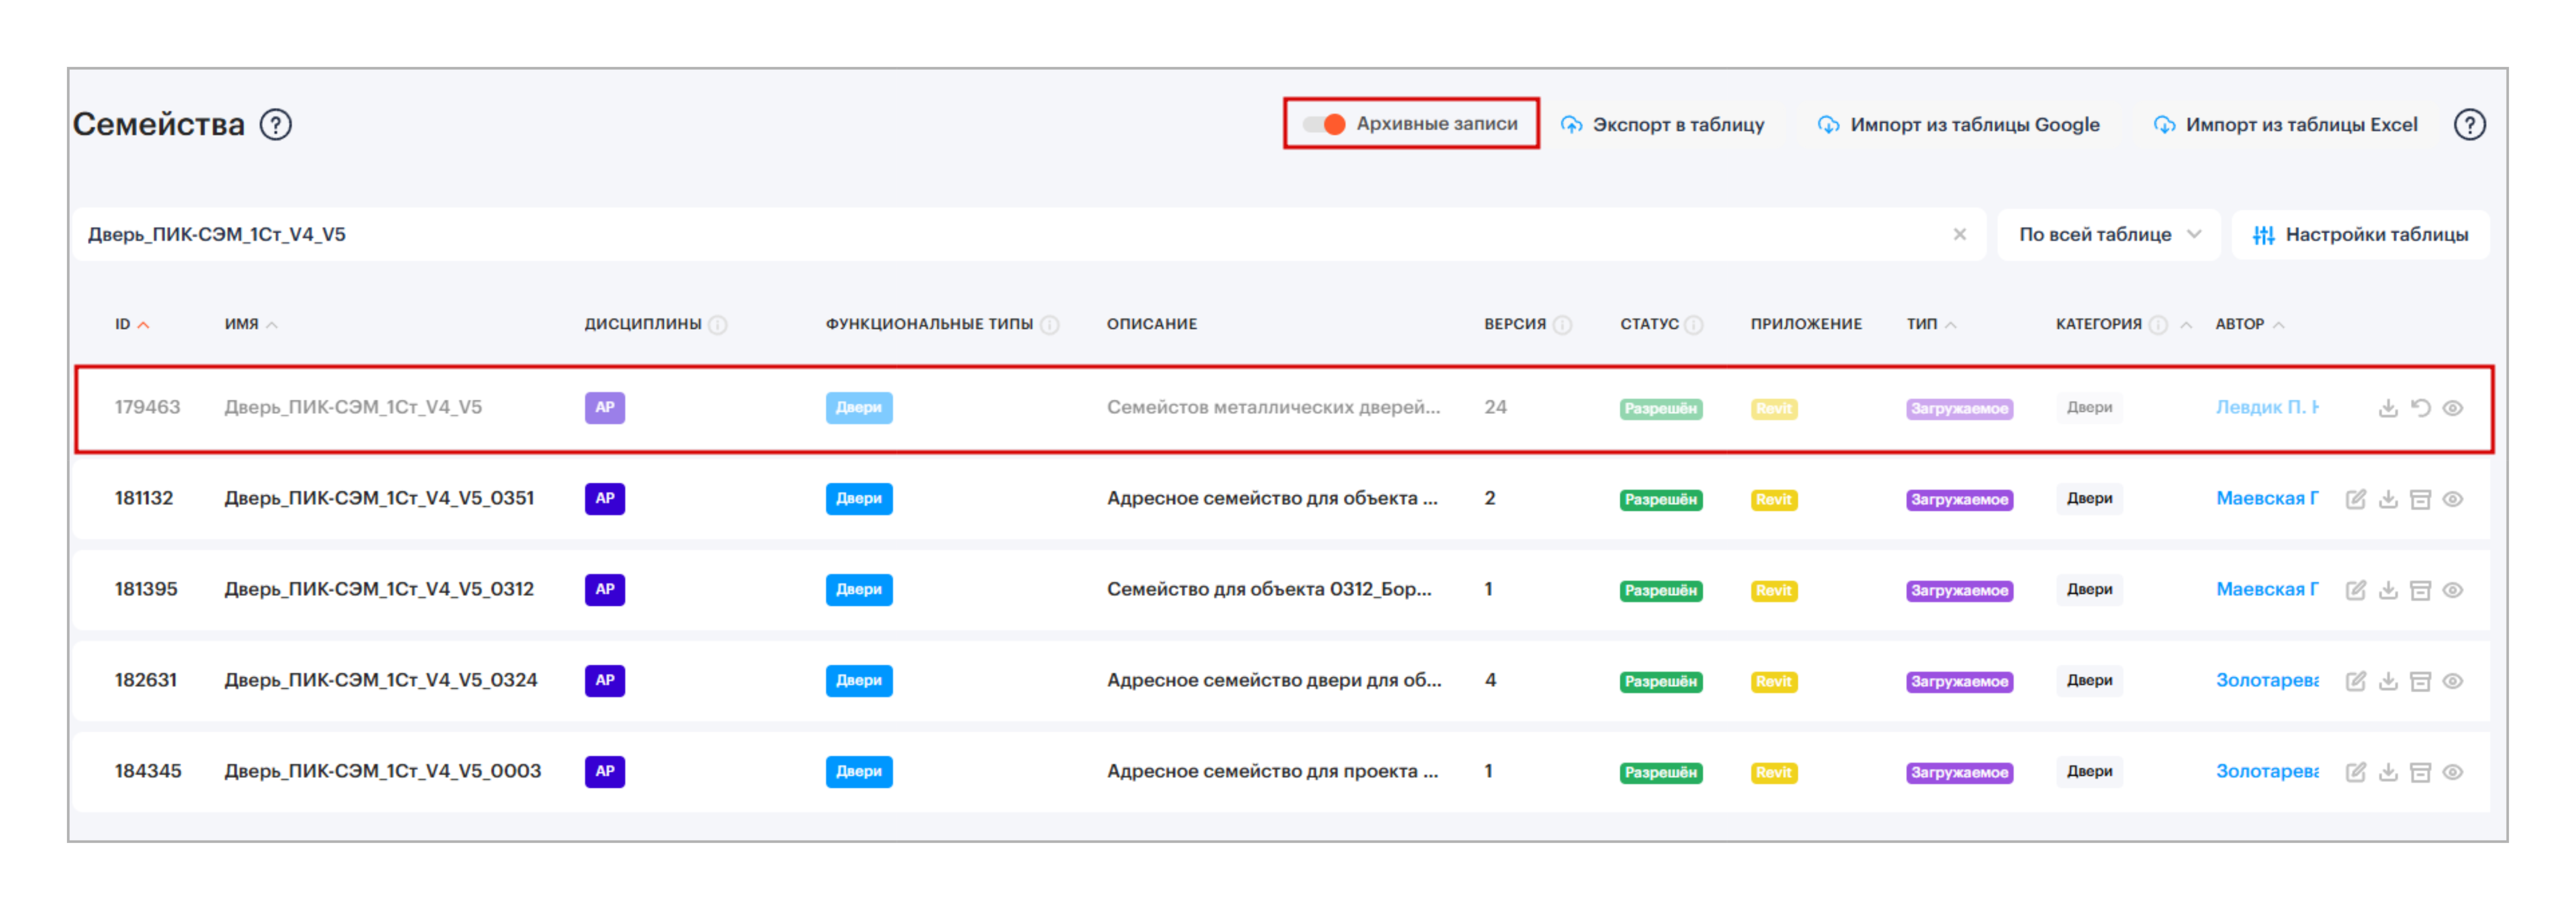Image resolution: width=2576 pixels, height=910 pixels.
Task: Download family 179463 using its row icon
Action: [x=2388, y=407]
